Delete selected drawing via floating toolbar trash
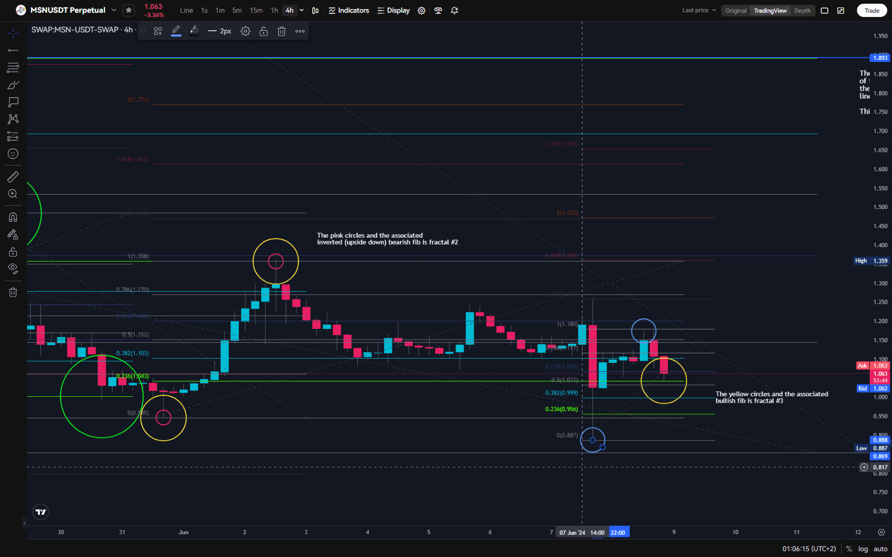The image size is (892, 557). click(282, 31)
